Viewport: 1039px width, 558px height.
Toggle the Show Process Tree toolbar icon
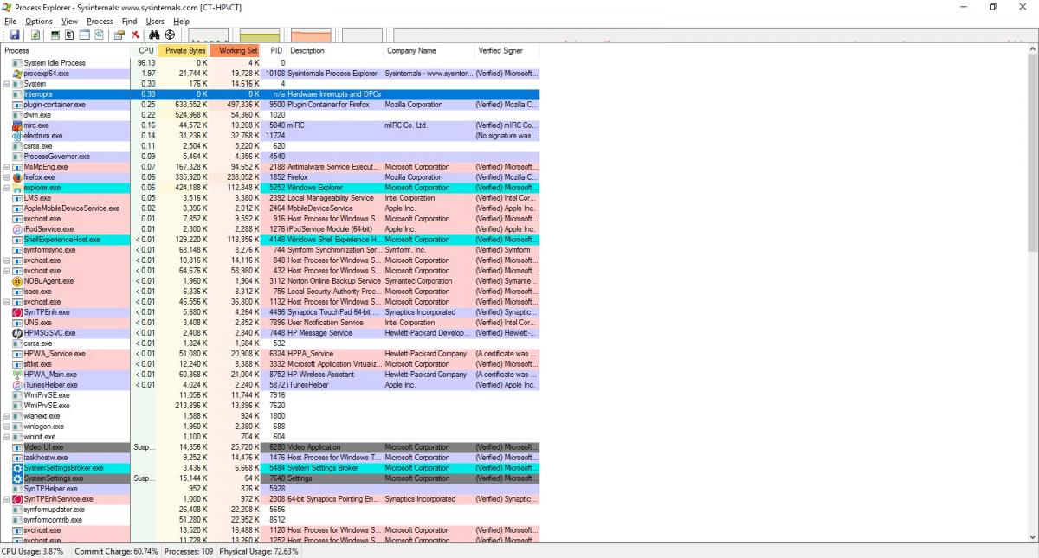click(x=69, y=35)
